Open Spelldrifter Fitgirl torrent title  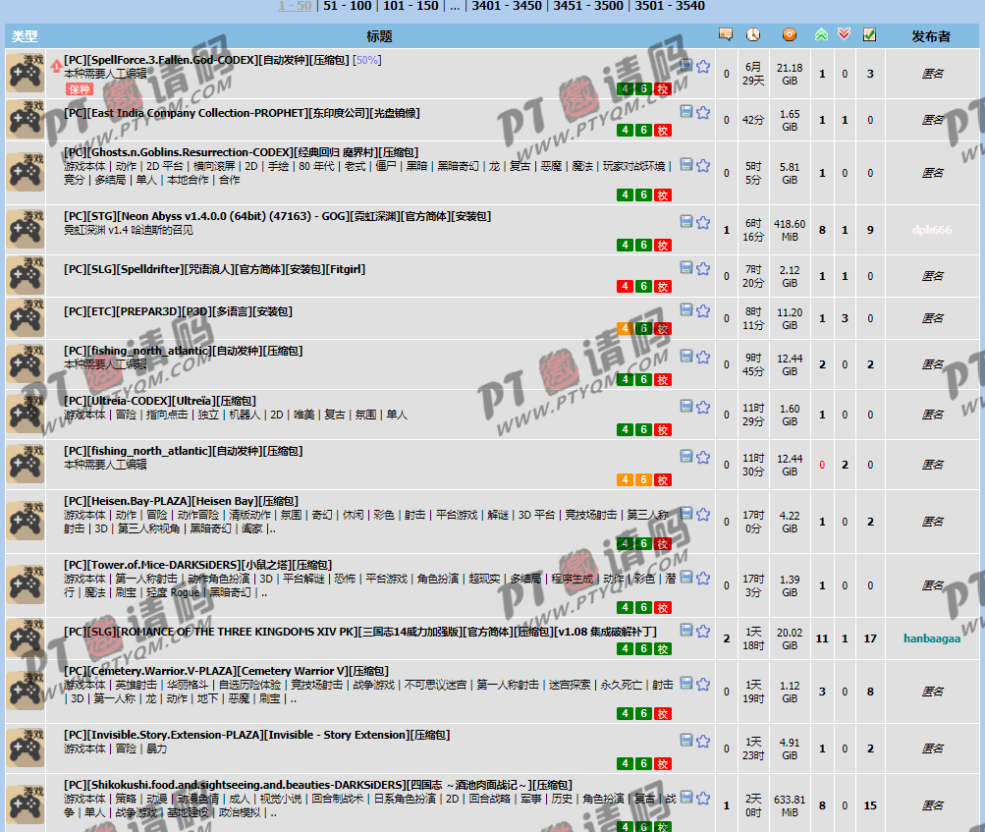tap(214, 269)
